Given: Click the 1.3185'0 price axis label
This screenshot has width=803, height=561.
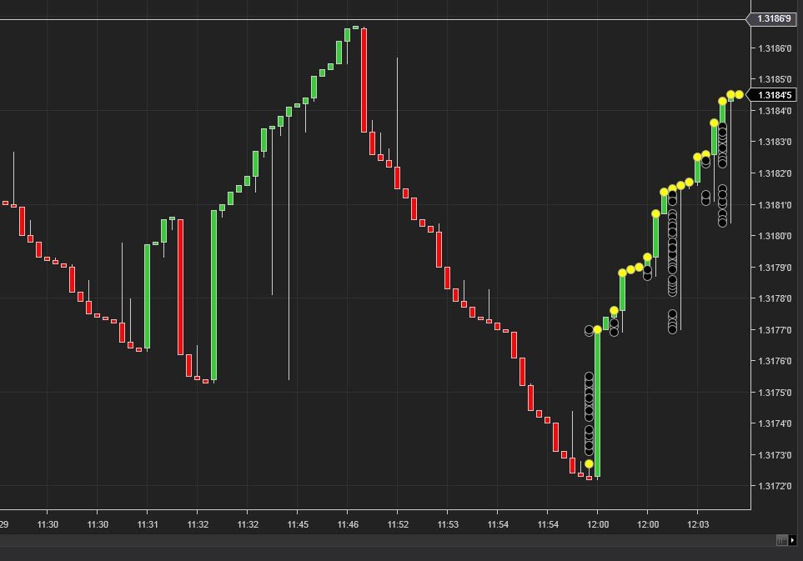Looking at the screenshot, I should click(775, 79).
